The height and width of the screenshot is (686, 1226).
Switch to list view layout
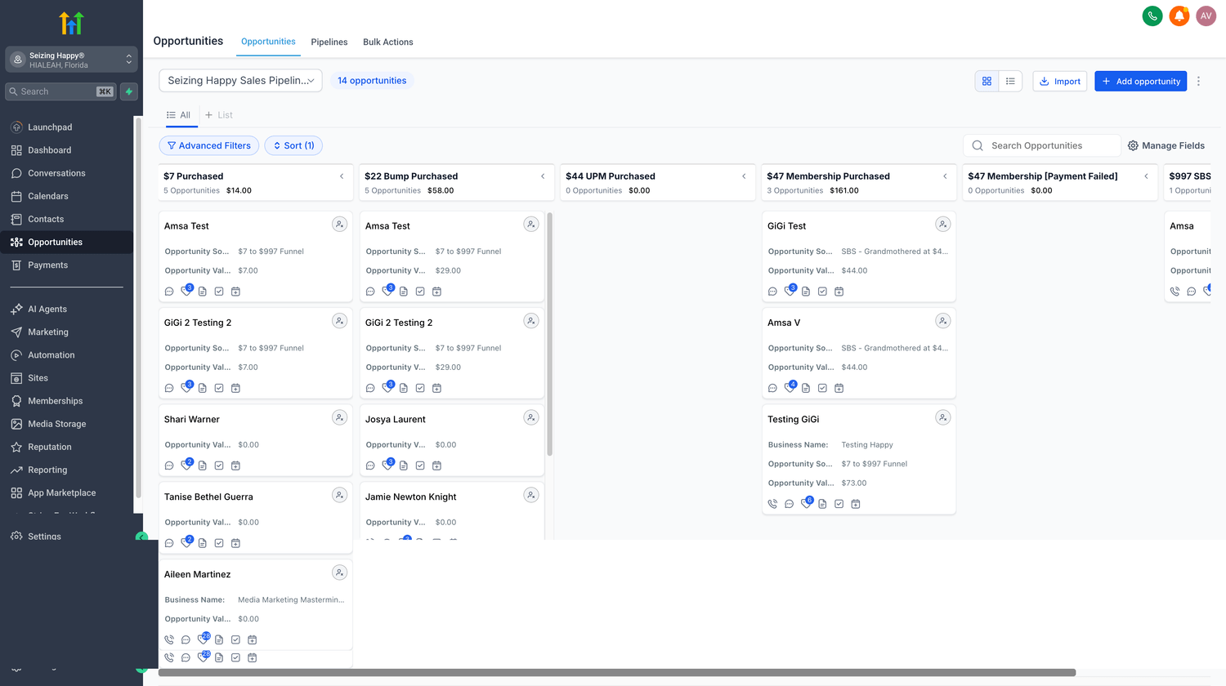pyautogui.click(x=1010, y=81)
